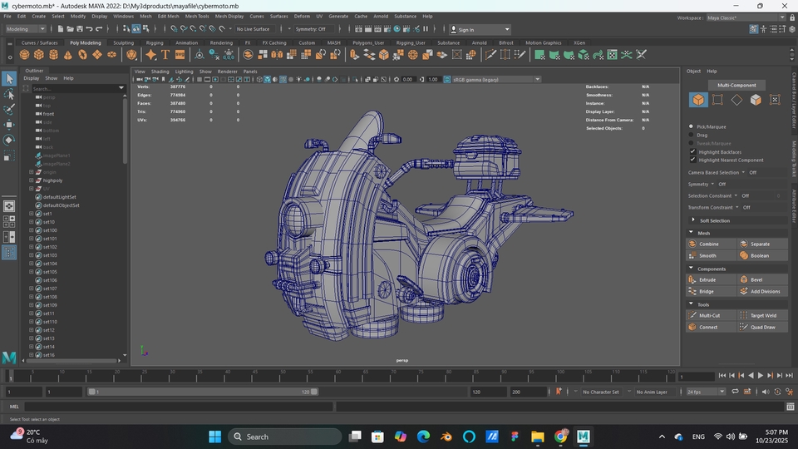This screenshot has height=449, width=798.
Task: Create a polygon cube from shelf
Action: point(39,55)
